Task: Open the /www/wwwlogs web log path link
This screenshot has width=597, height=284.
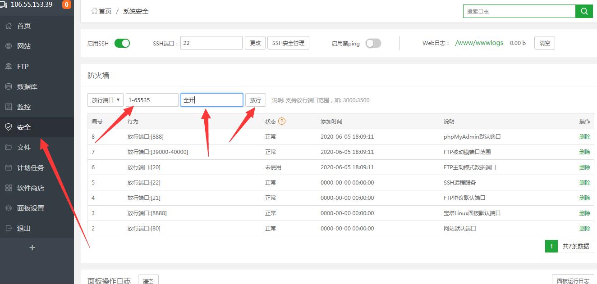Action: coord(479,43)
